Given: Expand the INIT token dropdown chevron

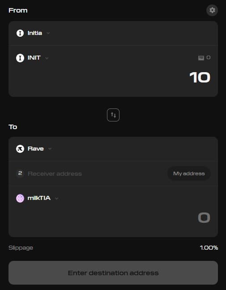Looking at the screenshot, I should (x=47, y=58).
